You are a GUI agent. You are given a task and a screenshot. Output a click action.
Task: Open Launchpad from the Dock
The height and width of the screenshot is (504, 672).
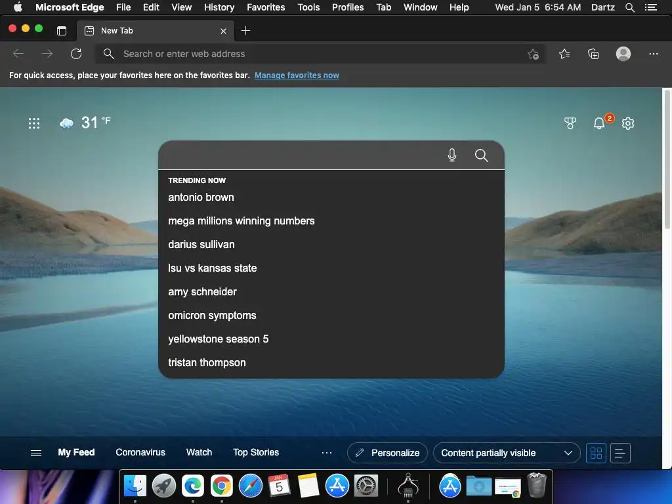click(x=163, y=486)
